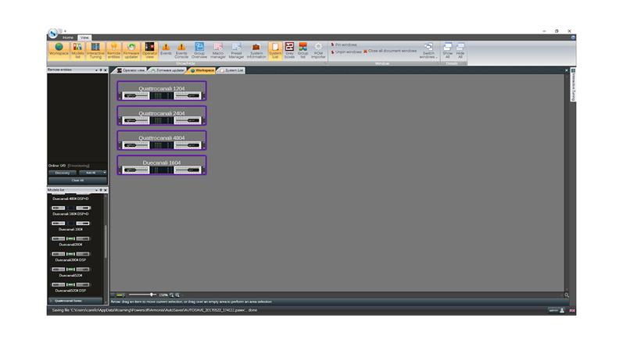Open the Firmware updater document tab
The image size is (623, 343).
point(167,70)
